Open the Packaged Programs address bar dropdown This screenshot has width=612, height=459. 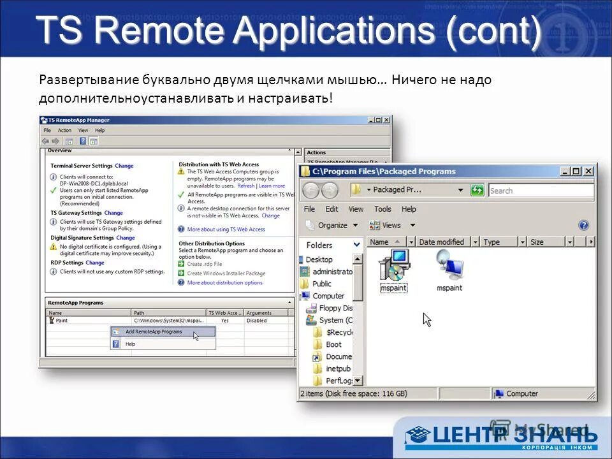pos(461,190)
